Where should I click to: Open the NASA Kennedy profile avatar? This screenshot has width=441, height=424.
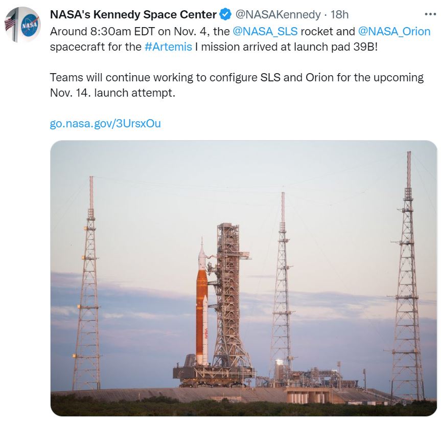click(x=22, y=25)
